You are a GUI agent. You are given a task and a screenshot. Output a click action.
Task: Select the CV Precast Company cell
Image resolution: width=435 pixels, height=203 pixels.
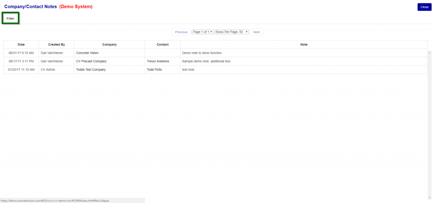[x=109, y=61]
